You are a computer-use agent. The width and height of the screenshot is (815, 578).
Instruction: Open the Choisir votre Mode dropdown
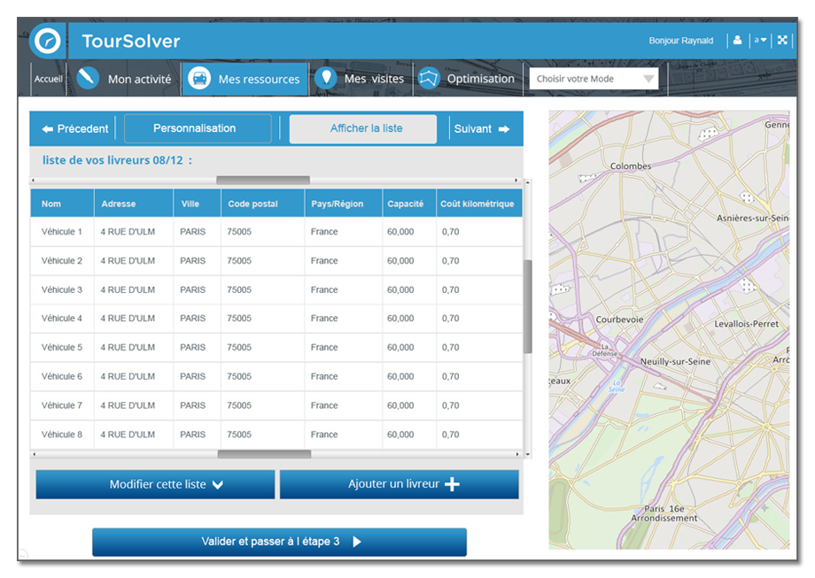[x=594, y=79]
